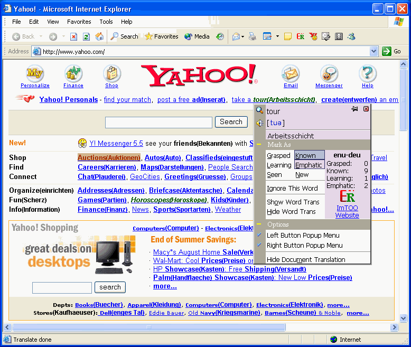This screenshot has height=347, width=411.
Task: Open the History clock icon
Action: [220, 36]
